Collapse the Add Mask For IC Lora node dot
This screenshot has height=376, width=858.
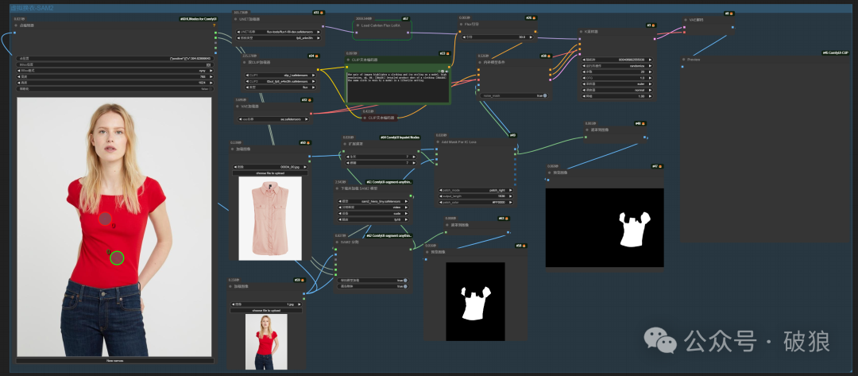[x=439, y=141]
